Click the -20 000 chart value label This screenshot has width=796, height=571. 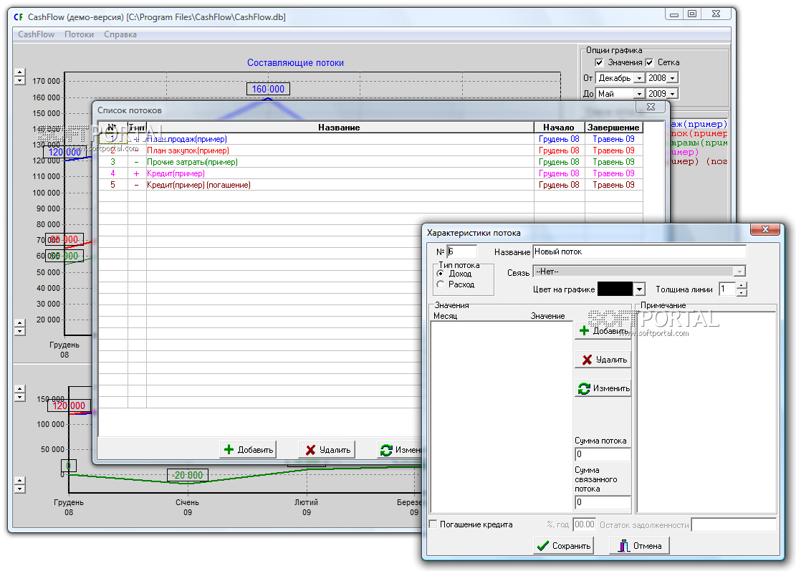click(x=188, y=476)
